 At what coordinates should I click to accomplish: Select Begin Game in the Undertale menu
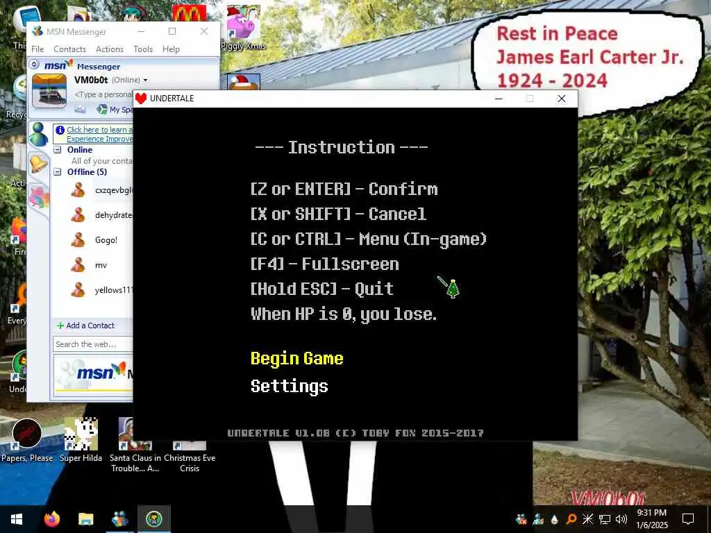(x=297, y=359)
